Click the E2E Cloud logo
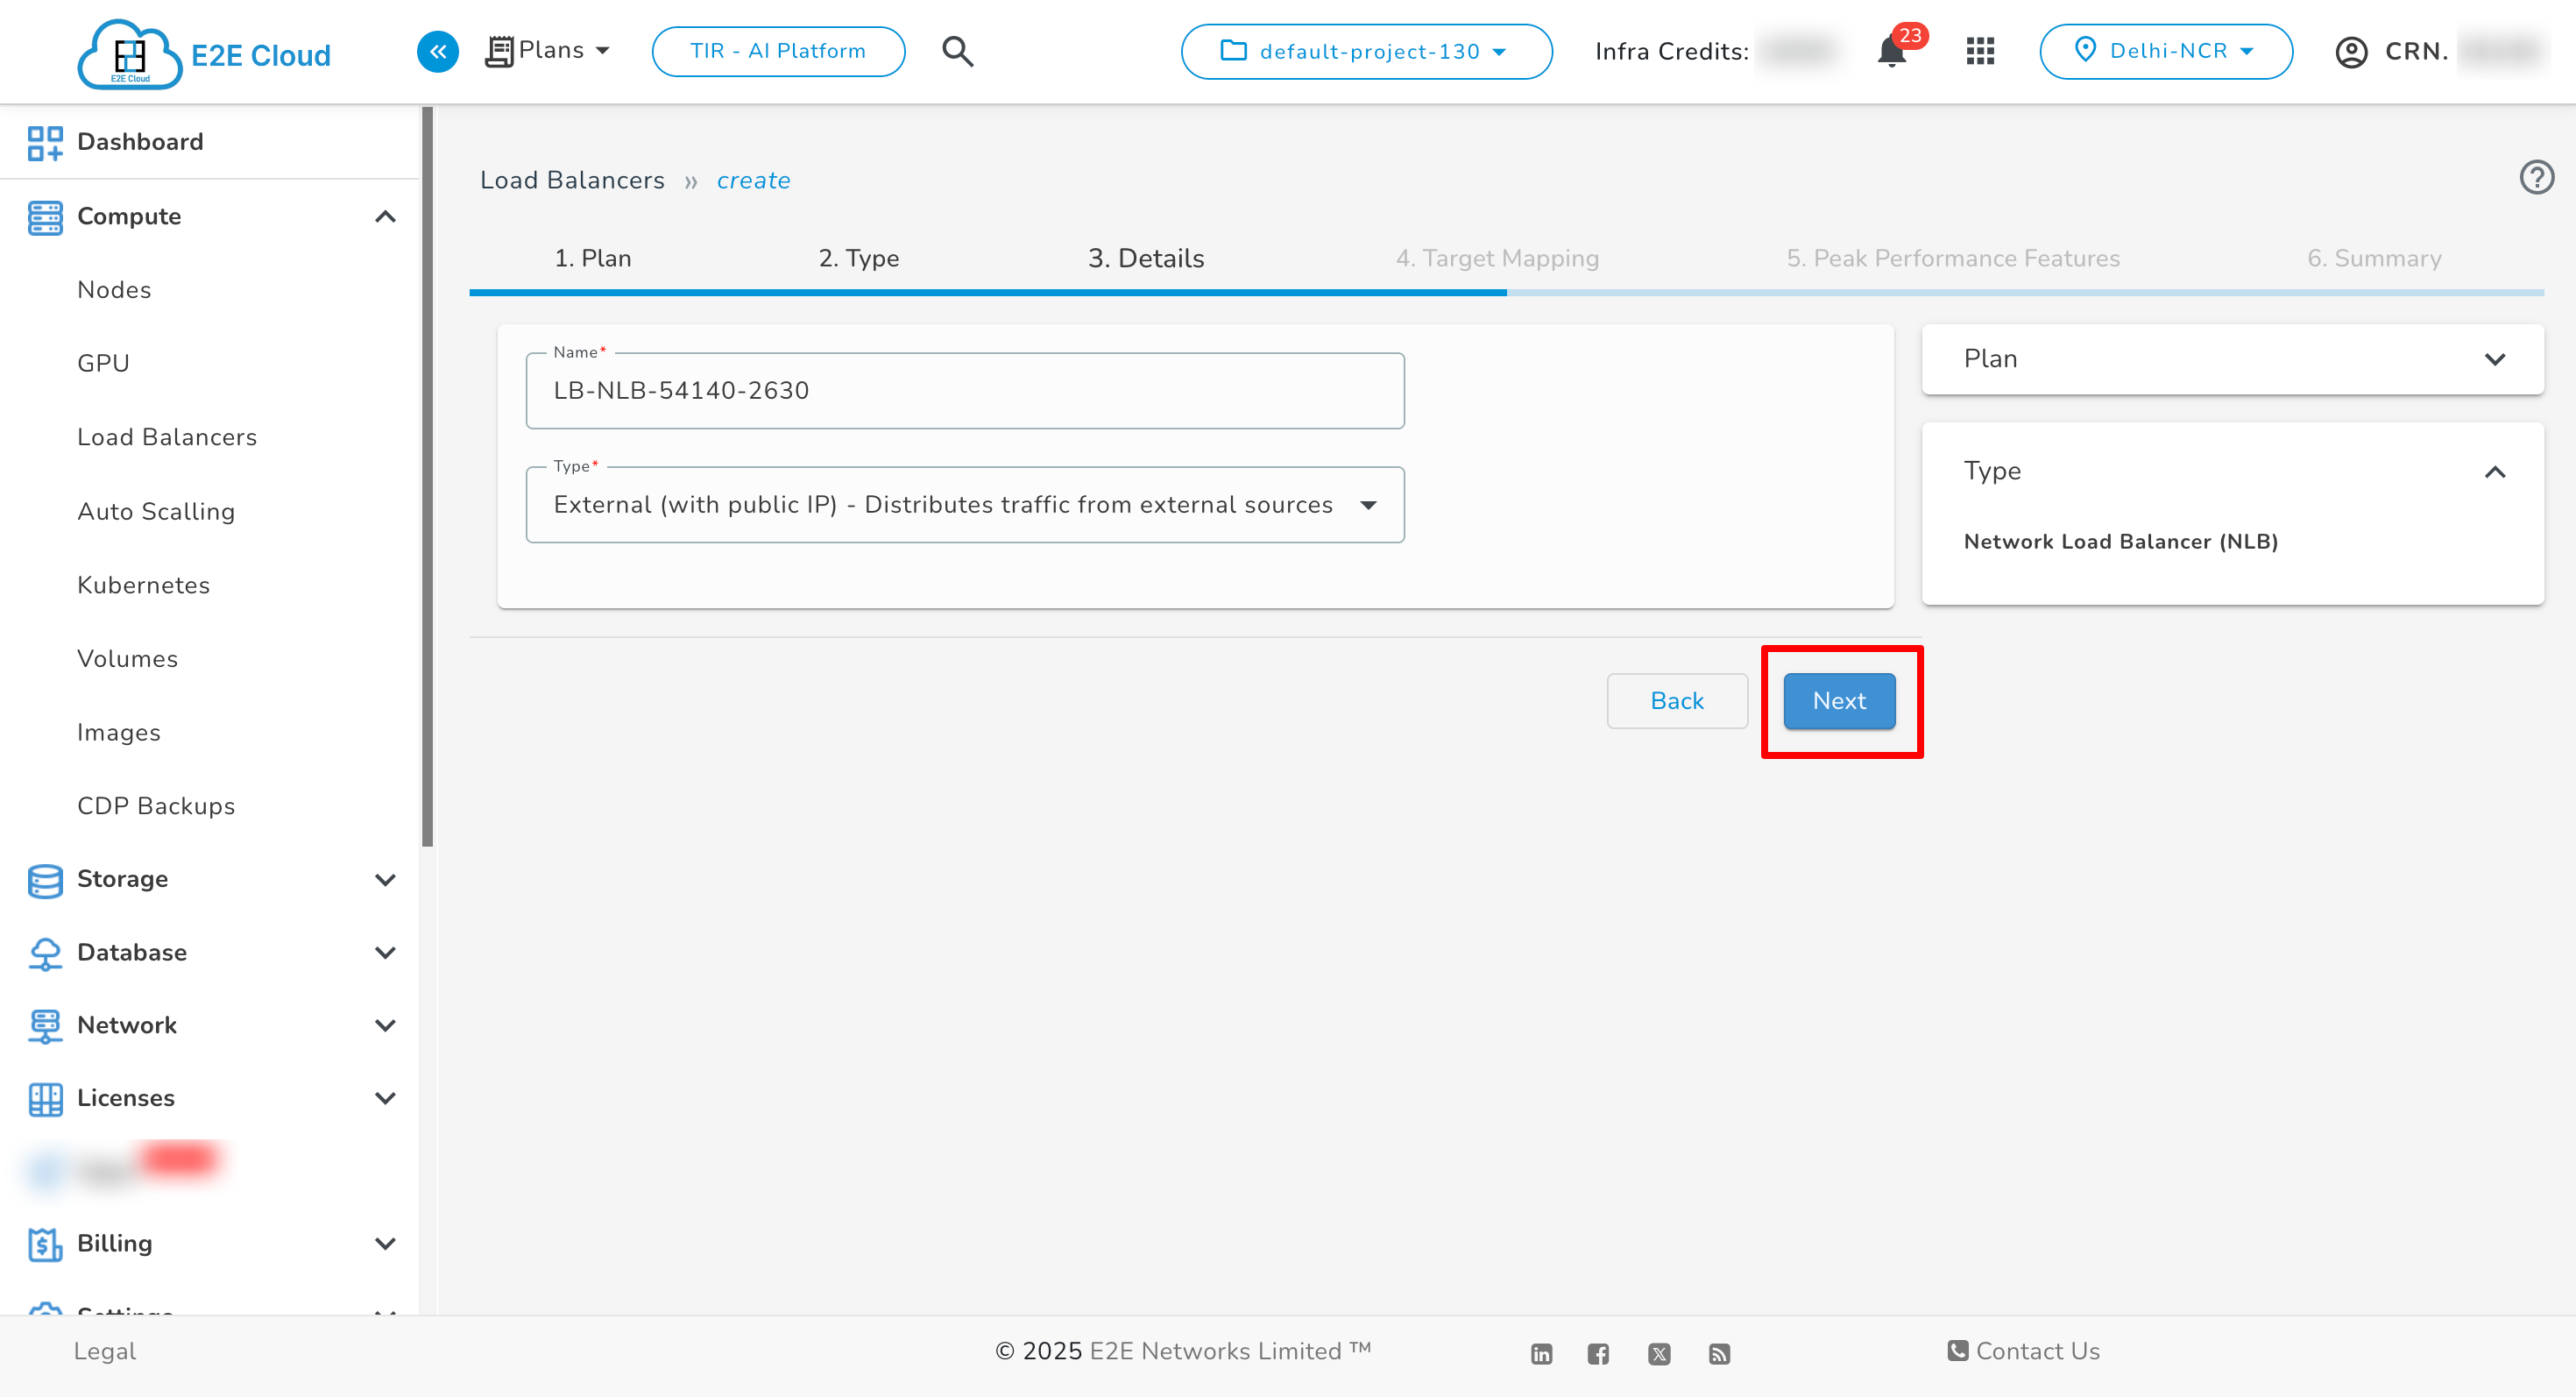 [x=129, y=53]
